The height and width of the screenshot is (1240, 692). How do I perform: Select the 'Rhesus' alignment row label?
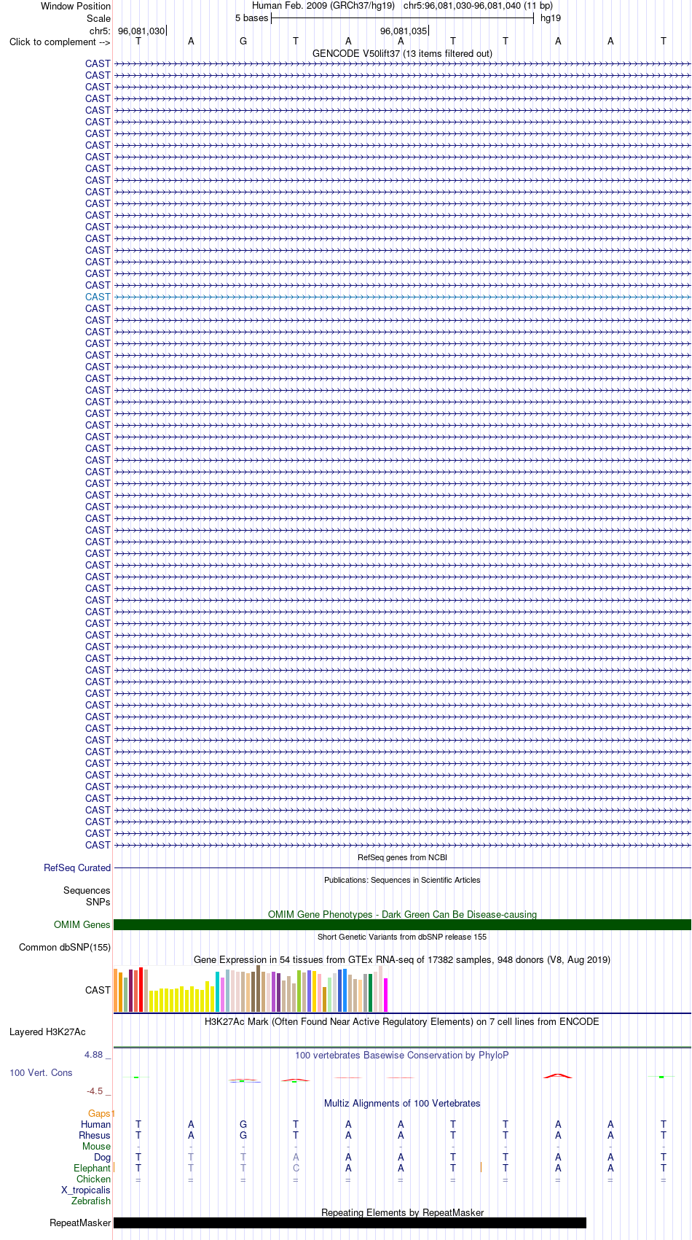click(95, 1135)
